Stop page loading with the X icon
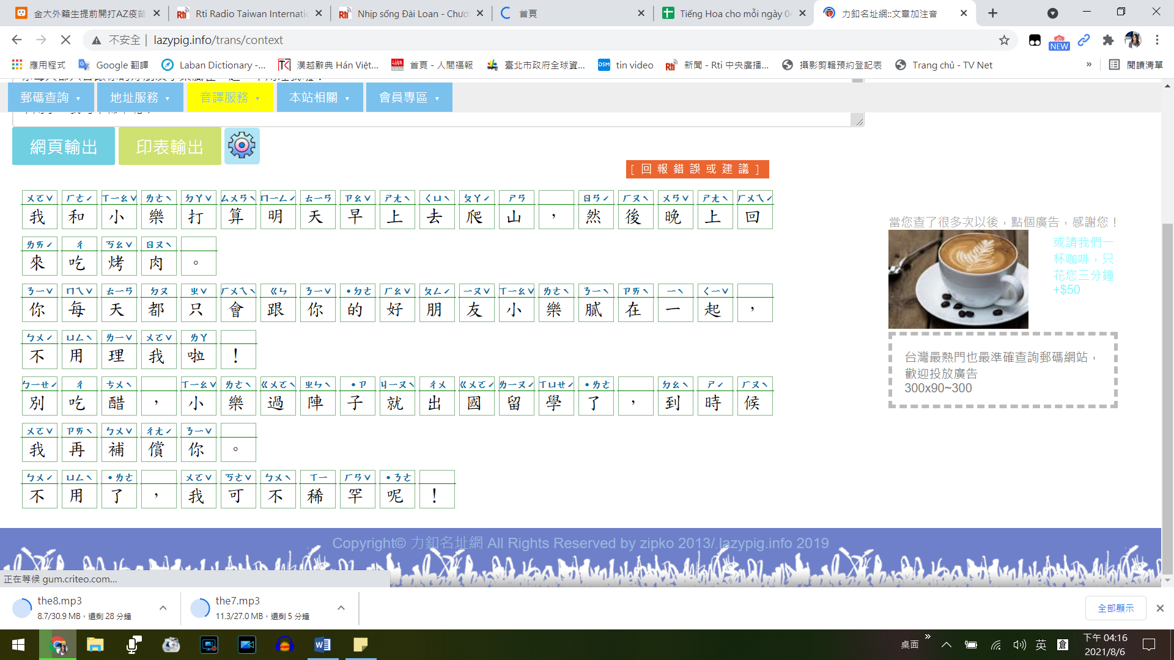 [65, 40]
